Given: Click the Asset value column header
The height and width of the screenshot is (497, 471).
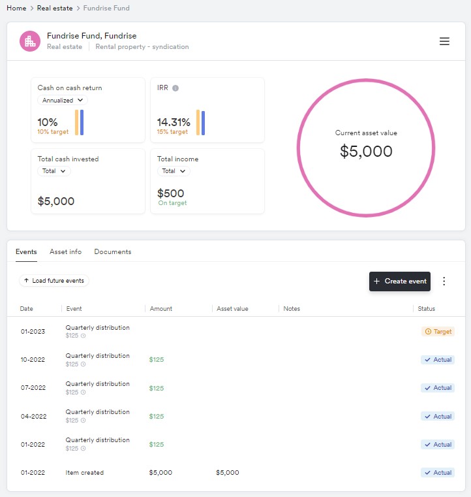Looking at the screenshot, I should tap(232, 309).
